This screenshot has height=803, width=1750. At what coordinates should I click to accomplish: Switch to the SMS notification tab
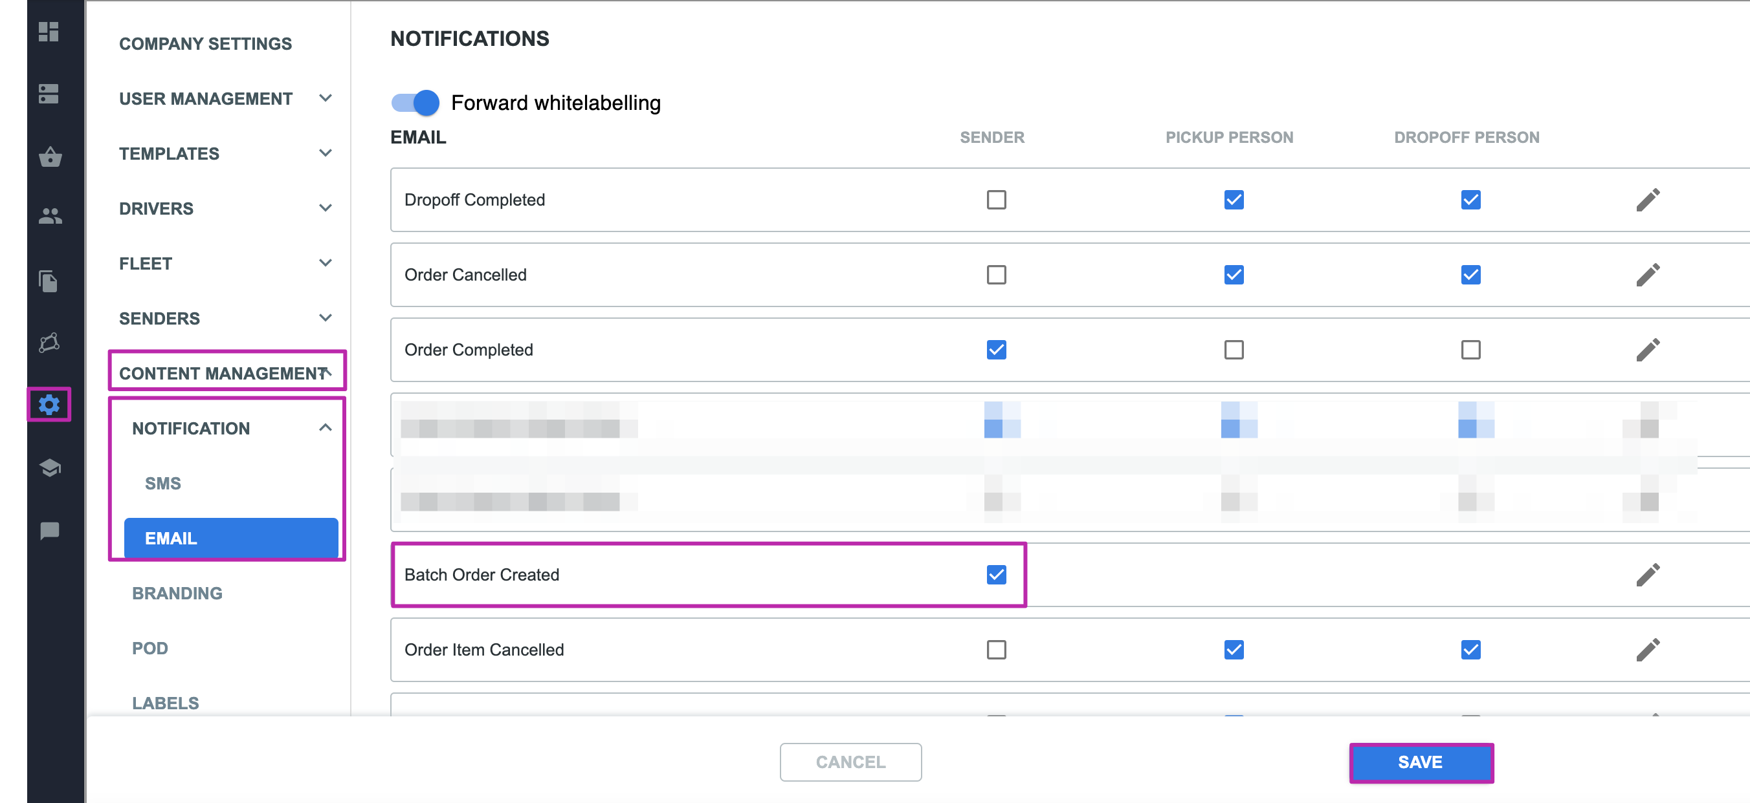point(162,482)
